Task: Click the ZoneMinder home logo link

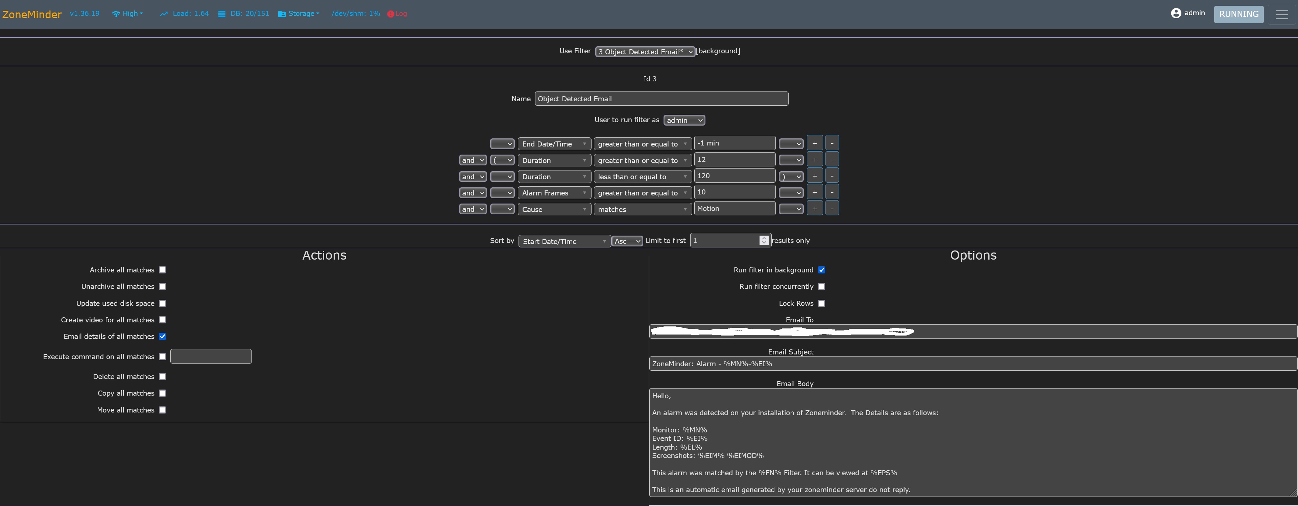Action: click(x=32, y=15)
